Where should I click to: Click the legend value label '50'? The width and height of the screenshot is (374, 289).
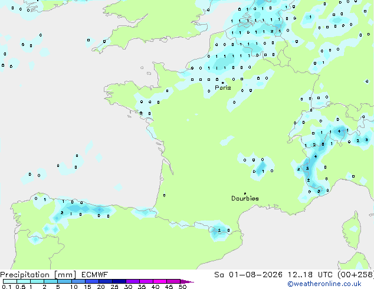point(182,287)
